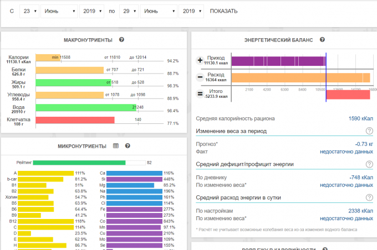Click the equals icon beside Итого
This screenshot has width=377, height=250.
200,93
